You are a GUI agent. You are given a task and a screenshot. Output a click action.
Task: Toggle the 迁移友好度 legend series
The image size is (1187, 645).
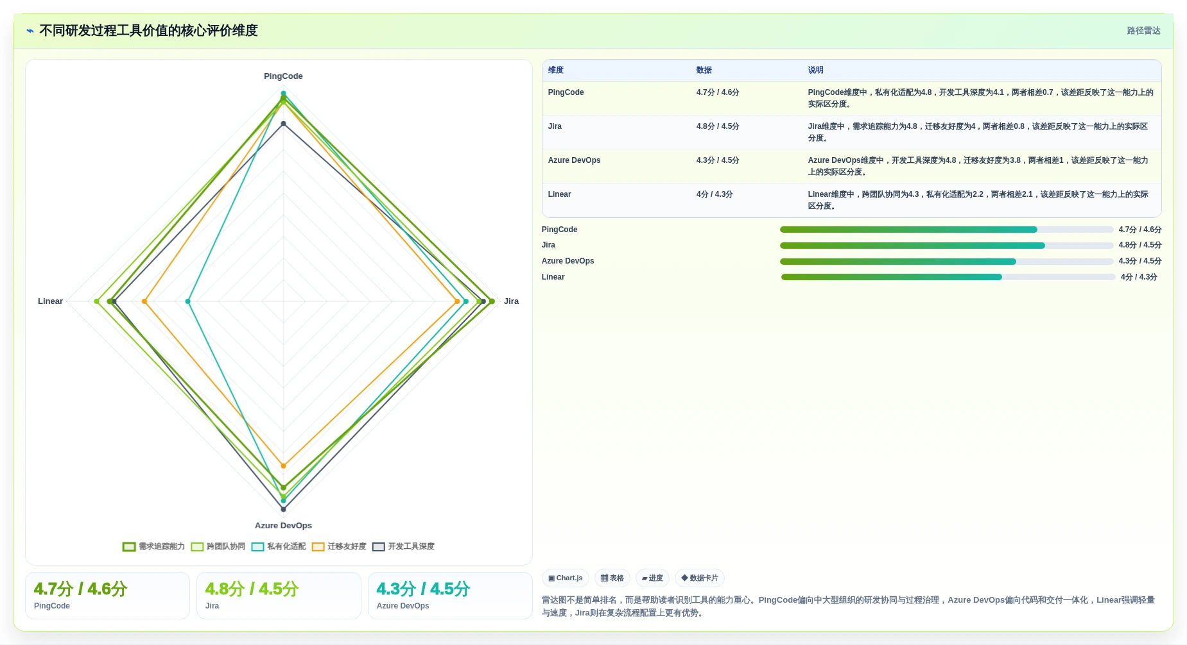(339, 547)
